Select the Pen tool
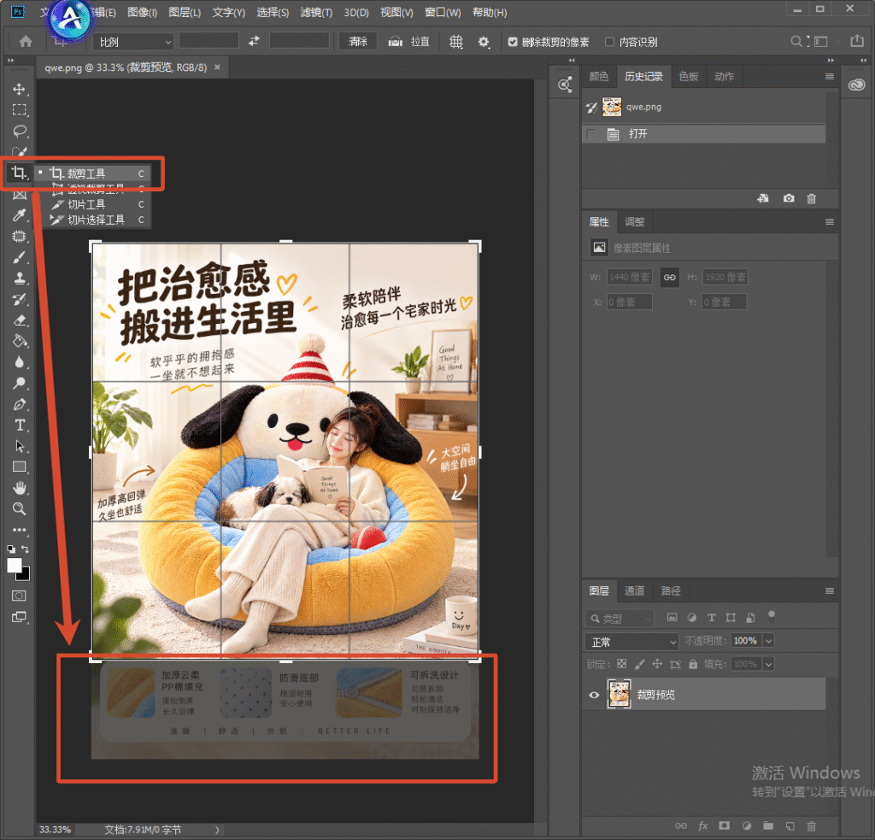875x840 pixels. click(19, 404)
